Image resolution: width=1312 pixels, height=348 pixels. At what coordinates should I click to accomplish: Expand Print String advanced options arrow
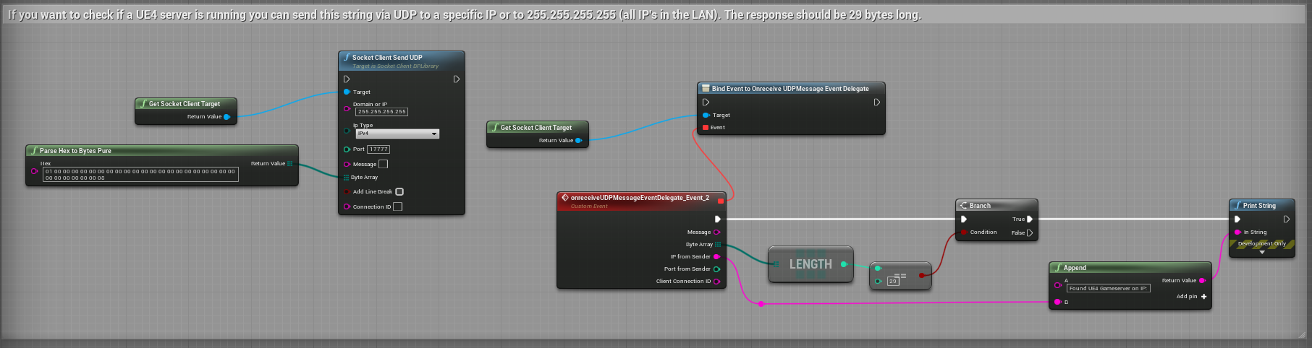pos(1262,253)
